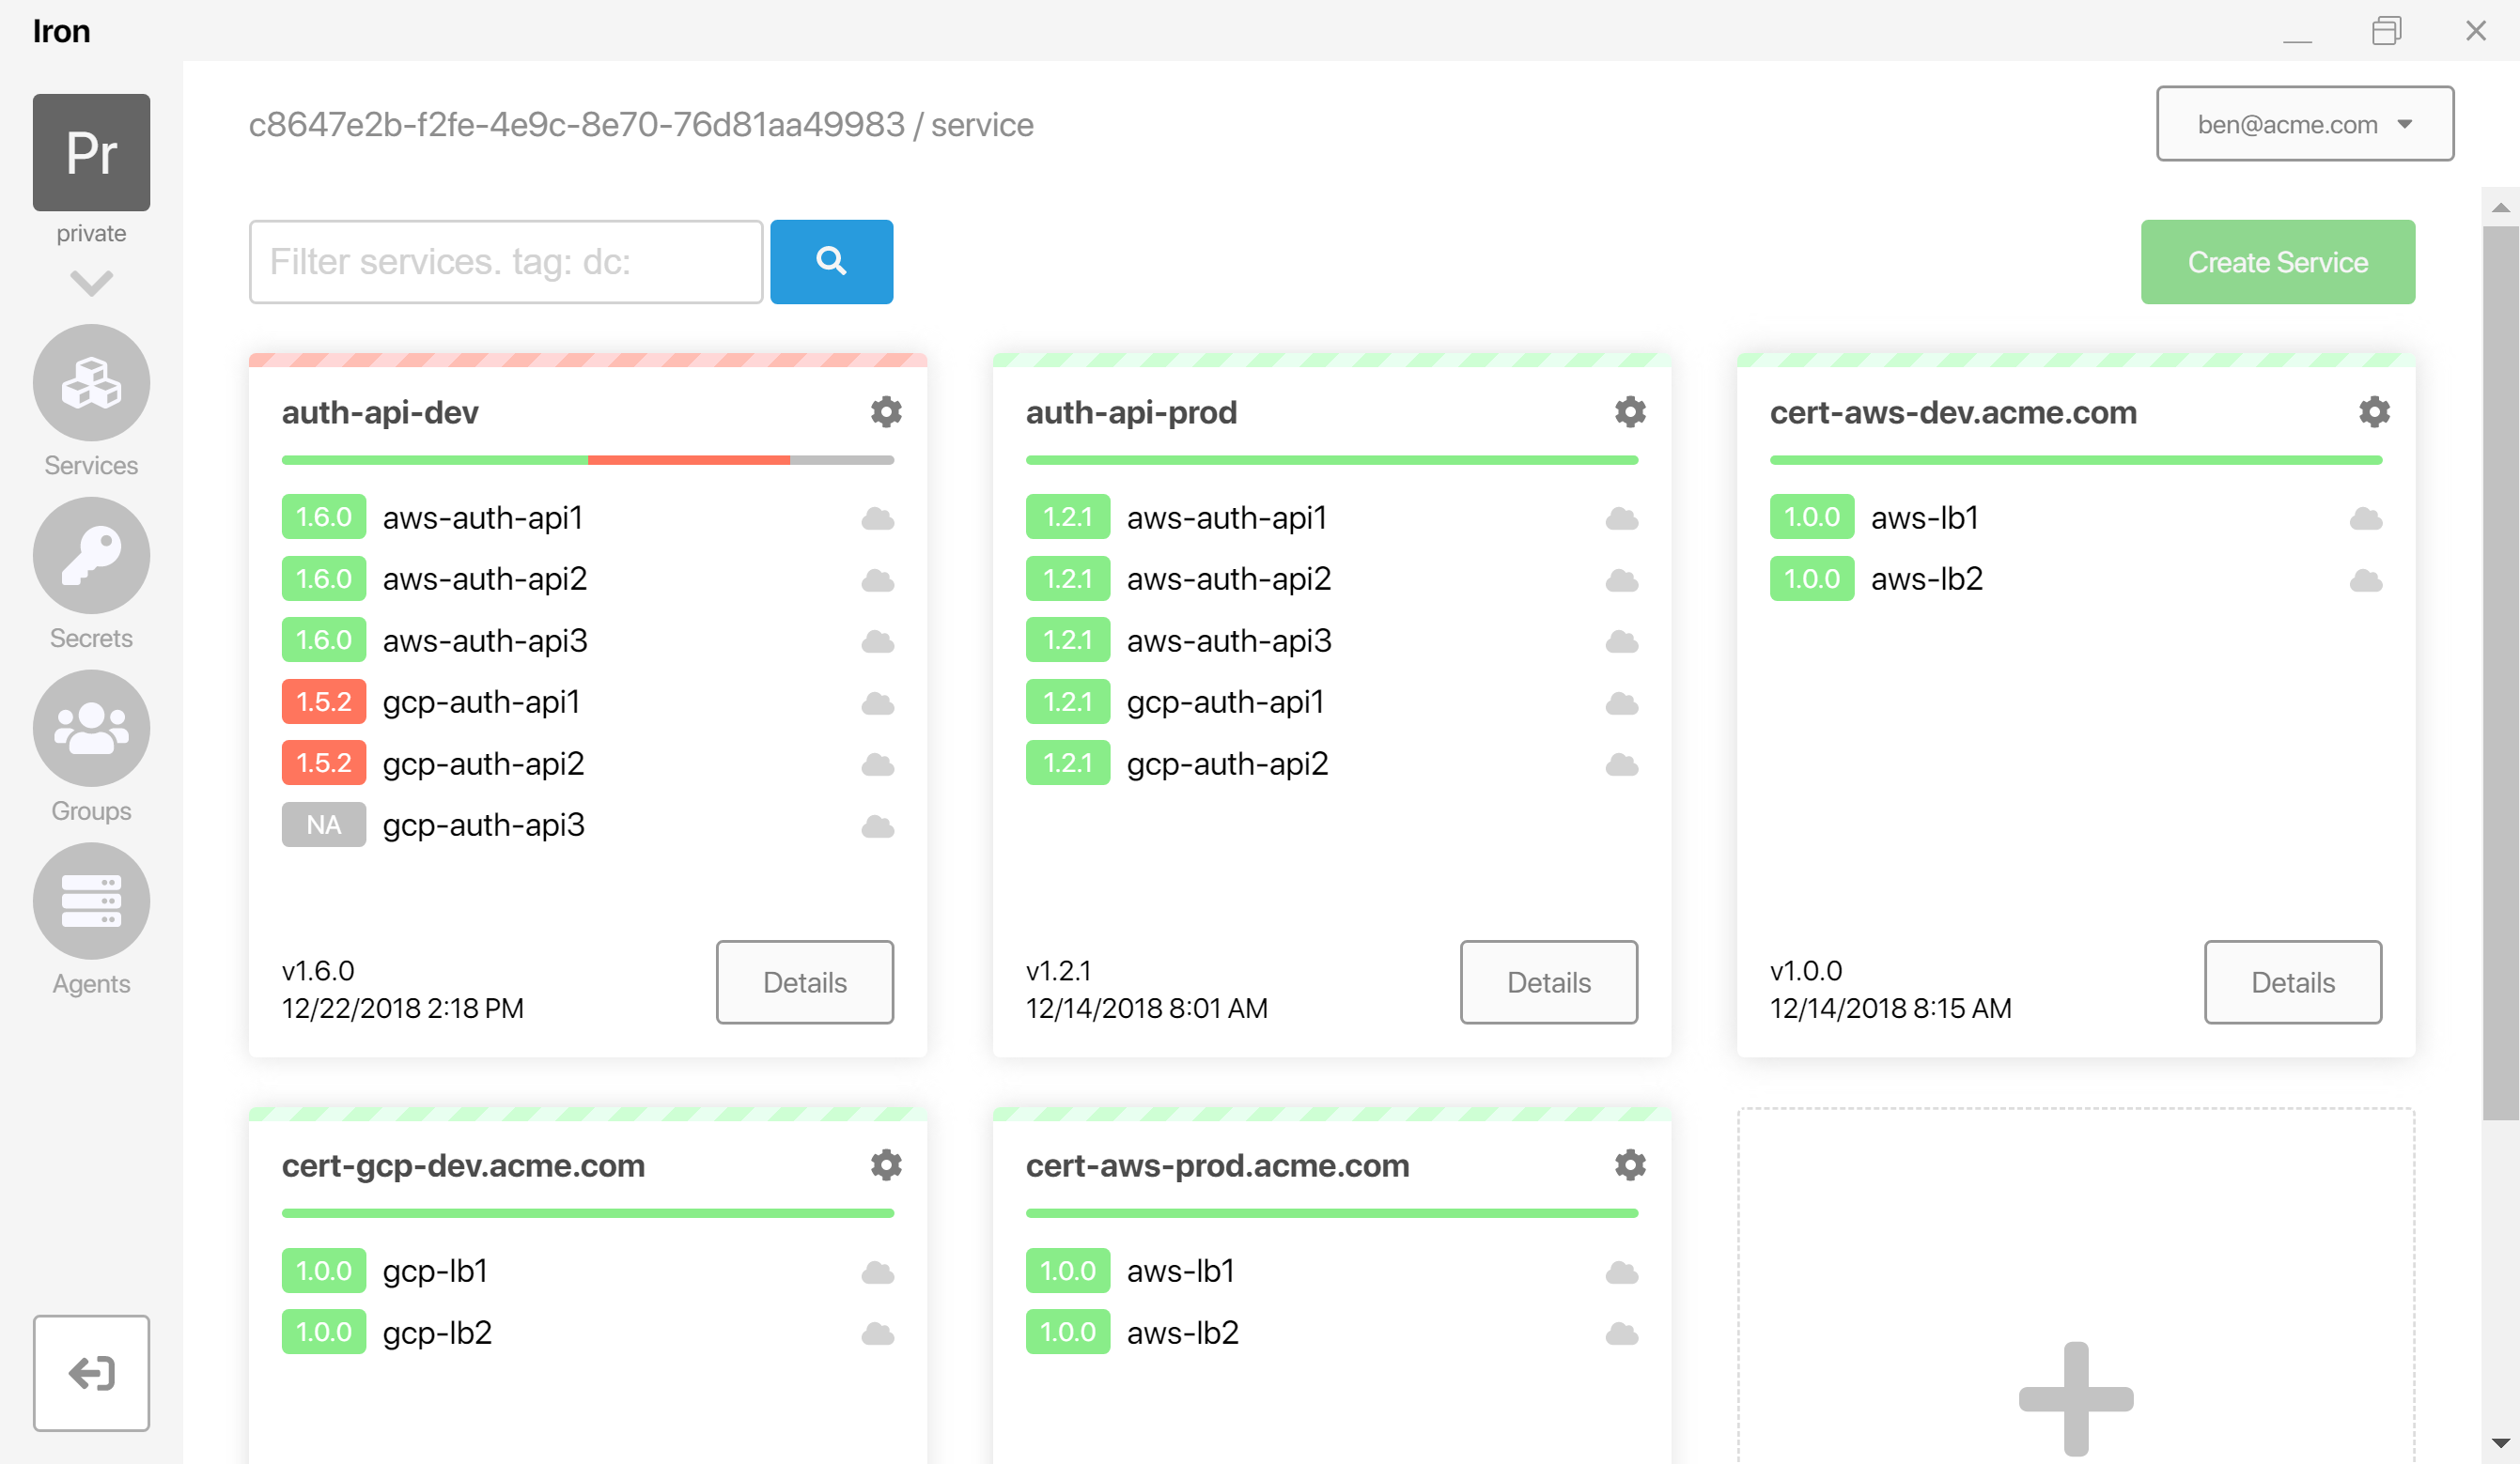Expand the ben@acme.com account dropdown
2520x1464 pixels.
click(x=2304, y=124)
